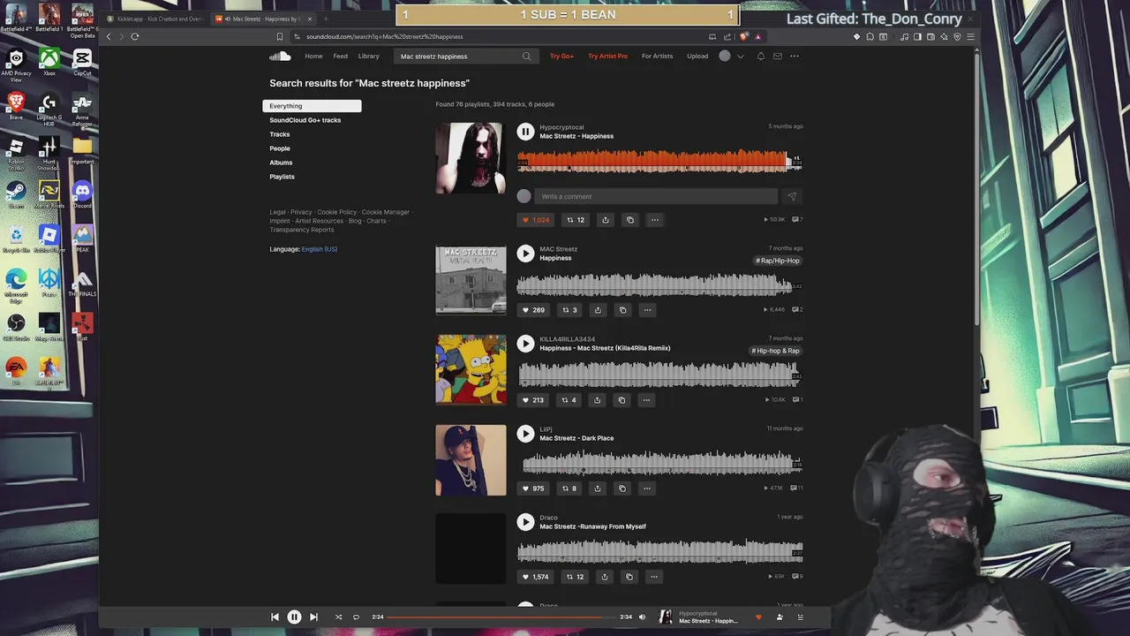The image size is (1130, 636).
Task: Like the track with 269 likes
Action: 533,310
